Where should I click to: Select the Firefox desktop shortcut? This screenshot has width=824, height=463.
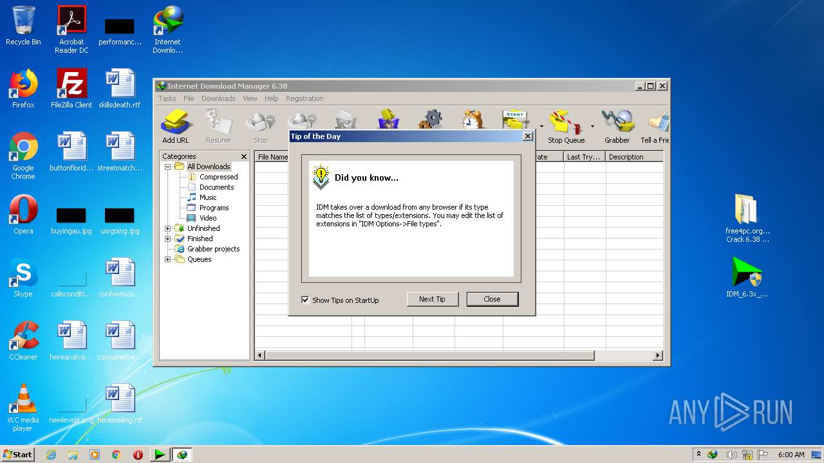click(x=23, y=89)
